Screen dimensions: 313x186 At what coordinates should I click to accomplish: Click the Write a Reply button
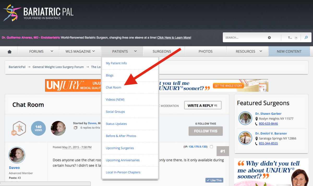point(203,105)
